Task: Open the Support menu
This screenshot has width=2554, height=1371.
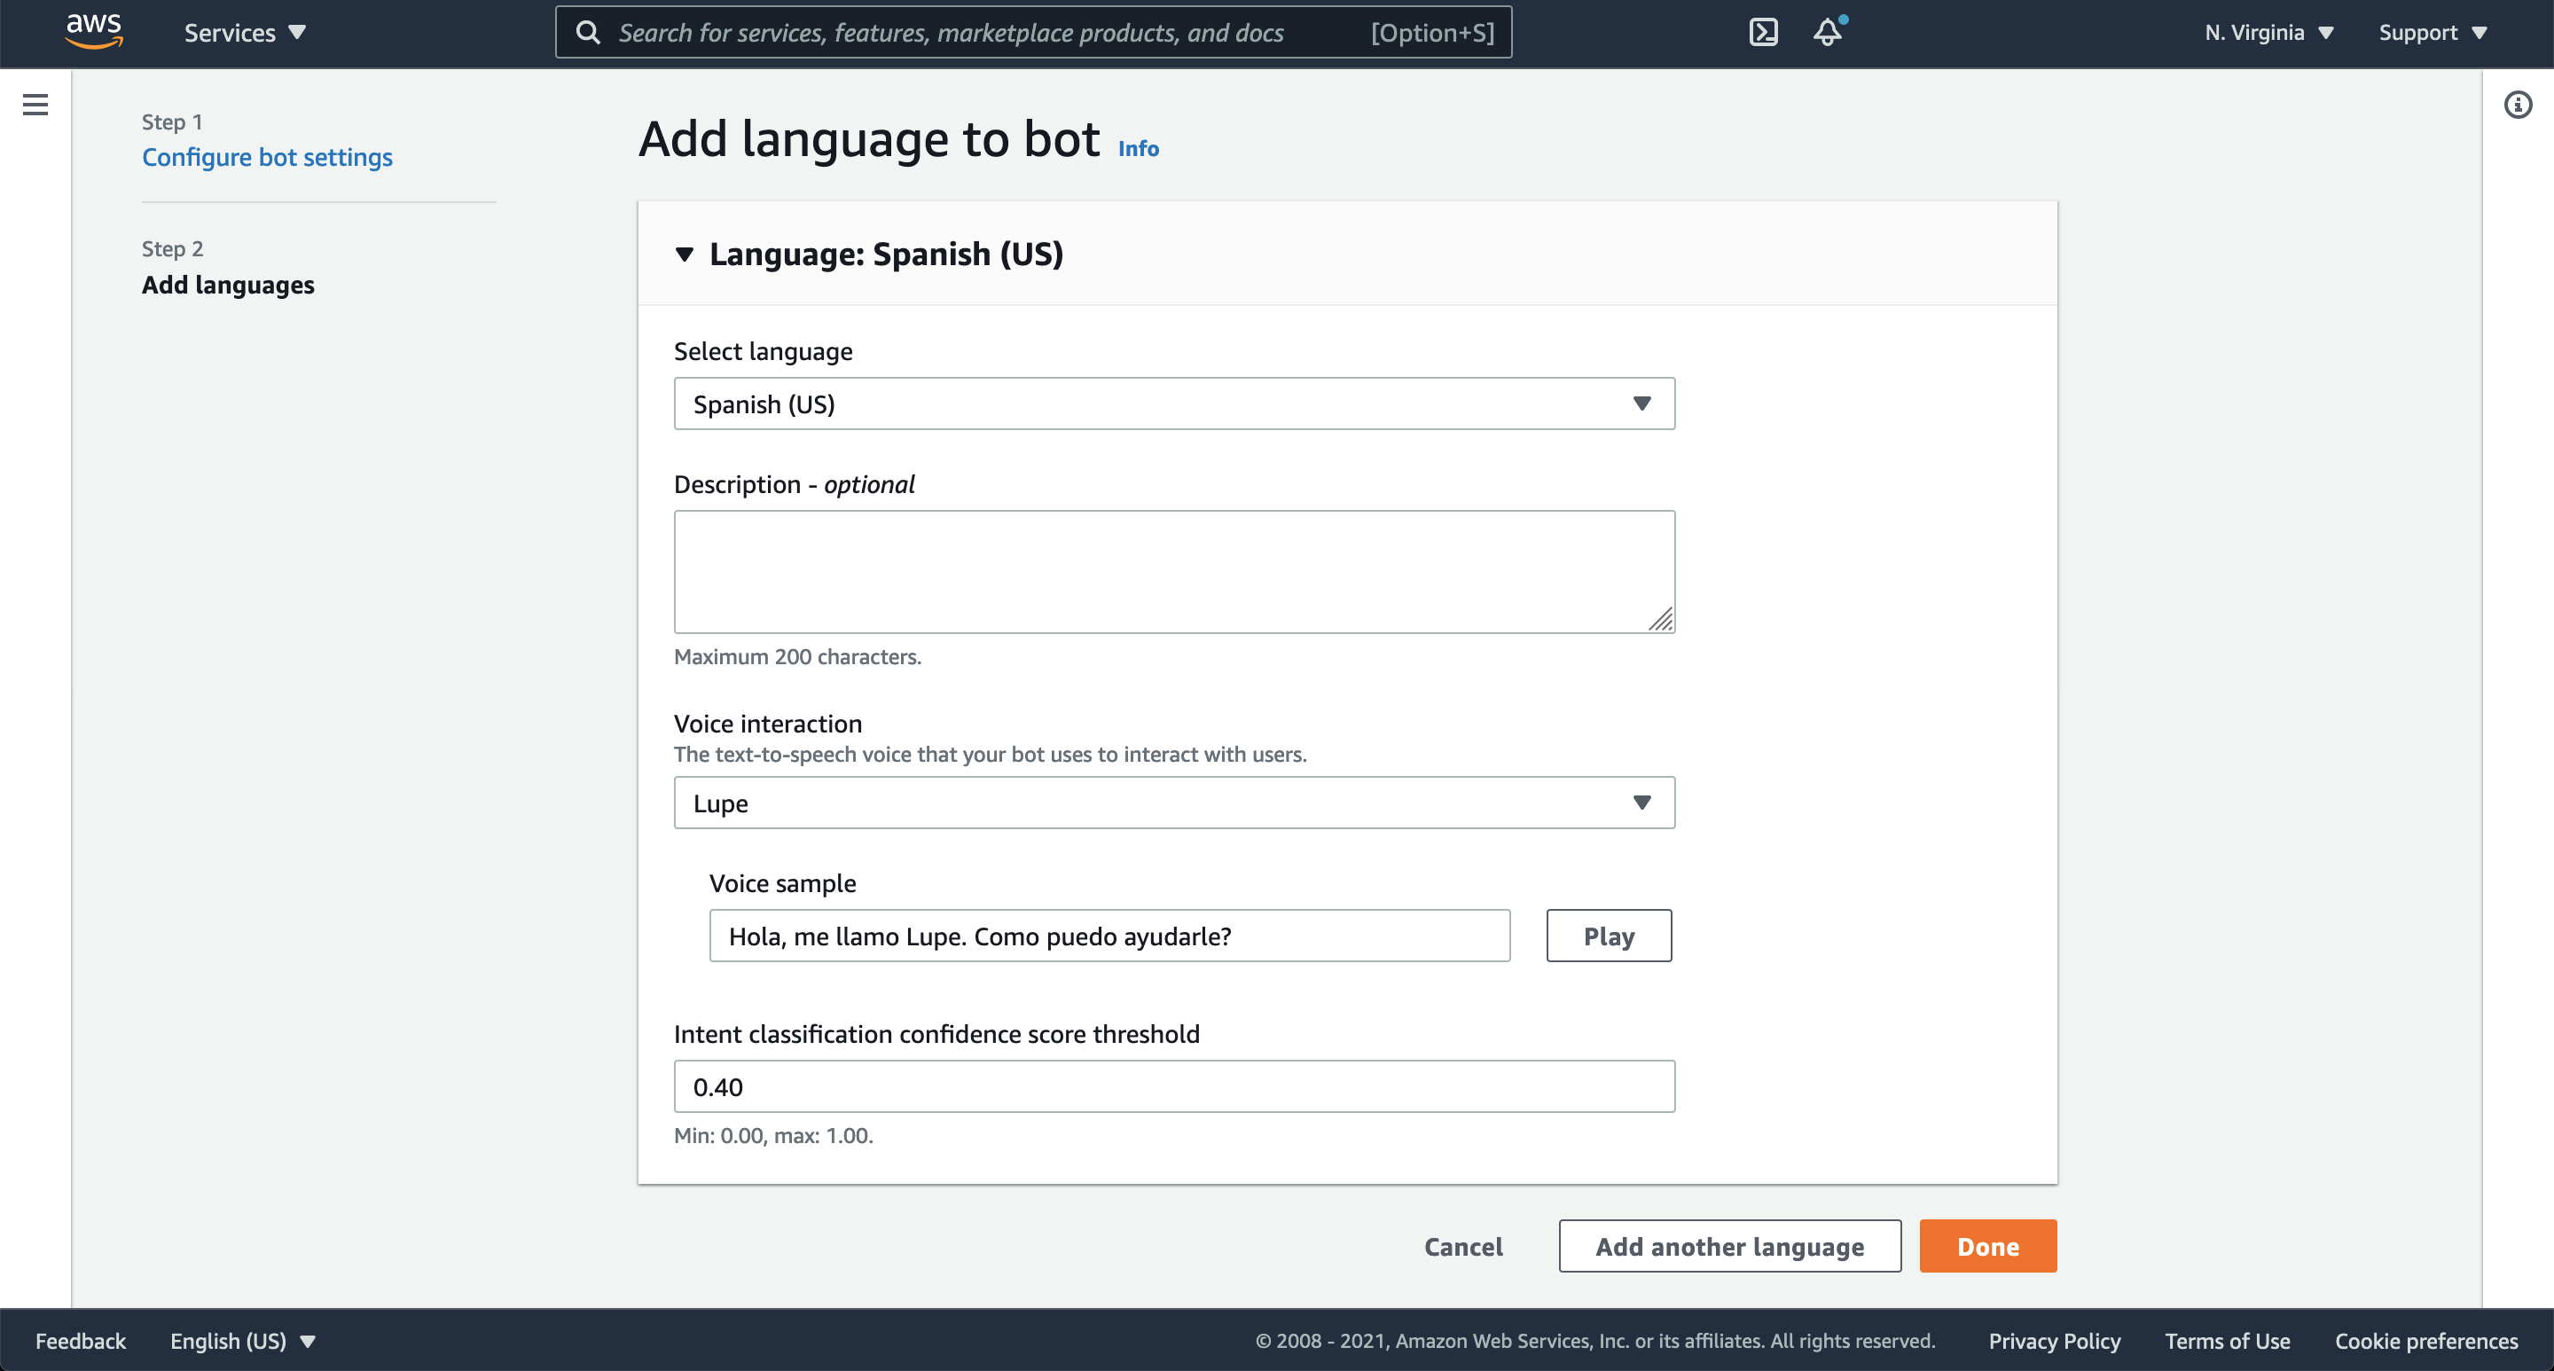Action: (x=2432, y=32)
